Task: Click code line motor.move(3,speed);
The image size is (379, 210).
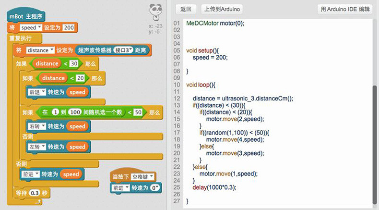Action: tap(235, 153)
